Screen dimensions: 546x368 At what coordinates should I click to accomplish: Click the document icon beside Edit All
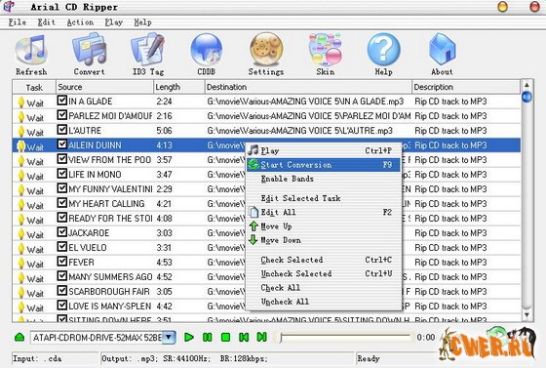[x=253, y=212]
